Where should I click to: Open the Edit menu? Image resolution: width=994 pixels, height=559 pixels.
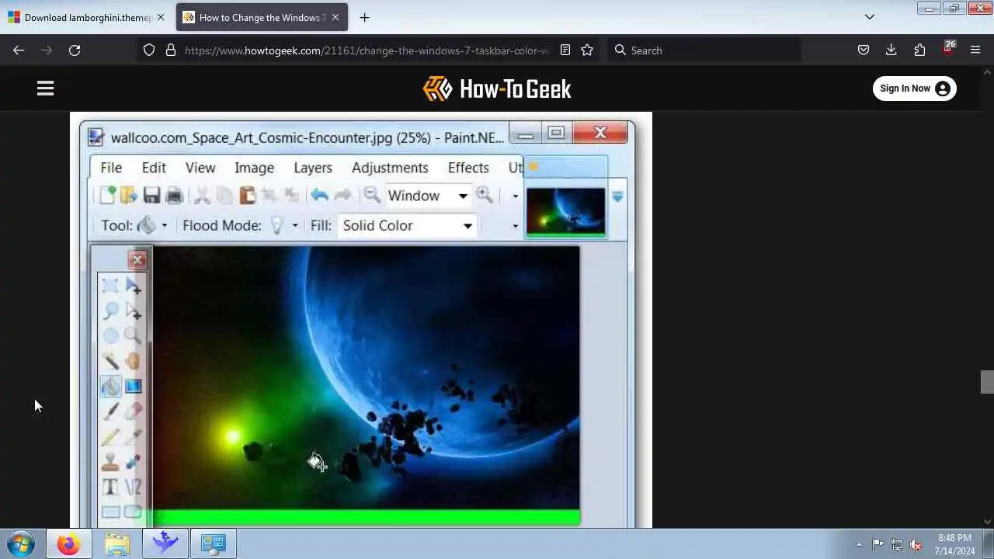[x=154, y=168]
